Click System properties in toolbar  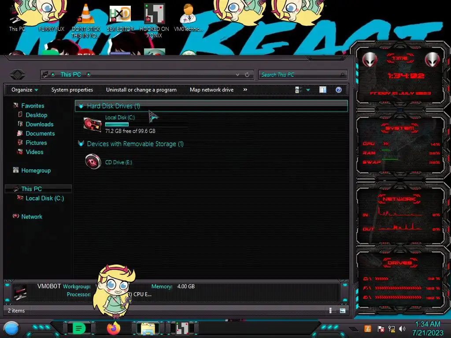tap(72, 90)
